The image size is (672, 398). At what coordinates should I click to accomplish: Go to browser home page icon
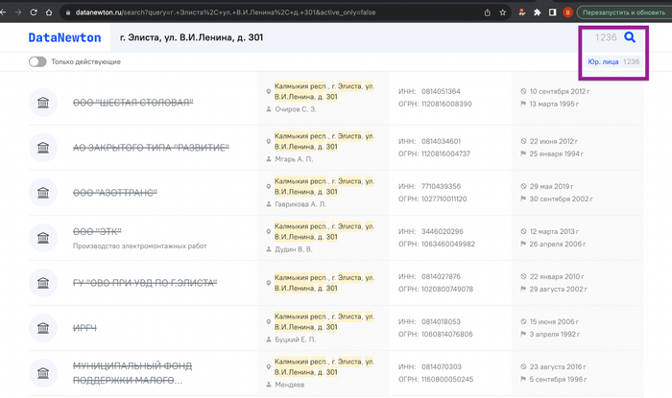pos(49,12)
